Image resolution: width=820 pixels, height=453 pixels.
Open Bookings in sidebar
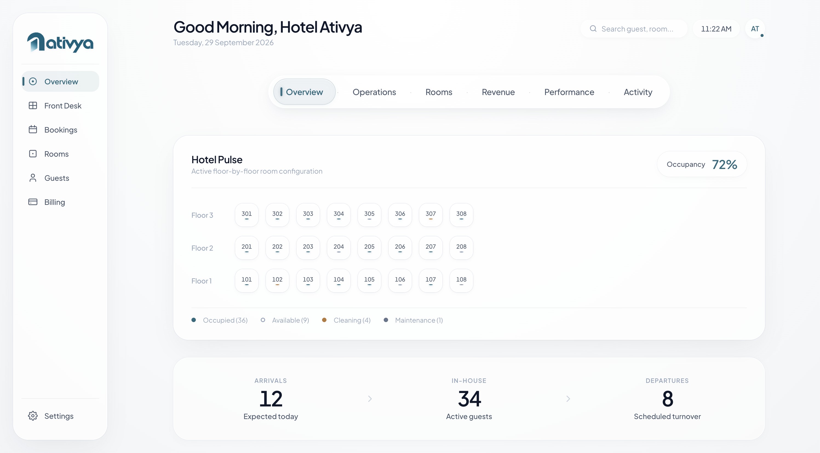pos(60,130)
